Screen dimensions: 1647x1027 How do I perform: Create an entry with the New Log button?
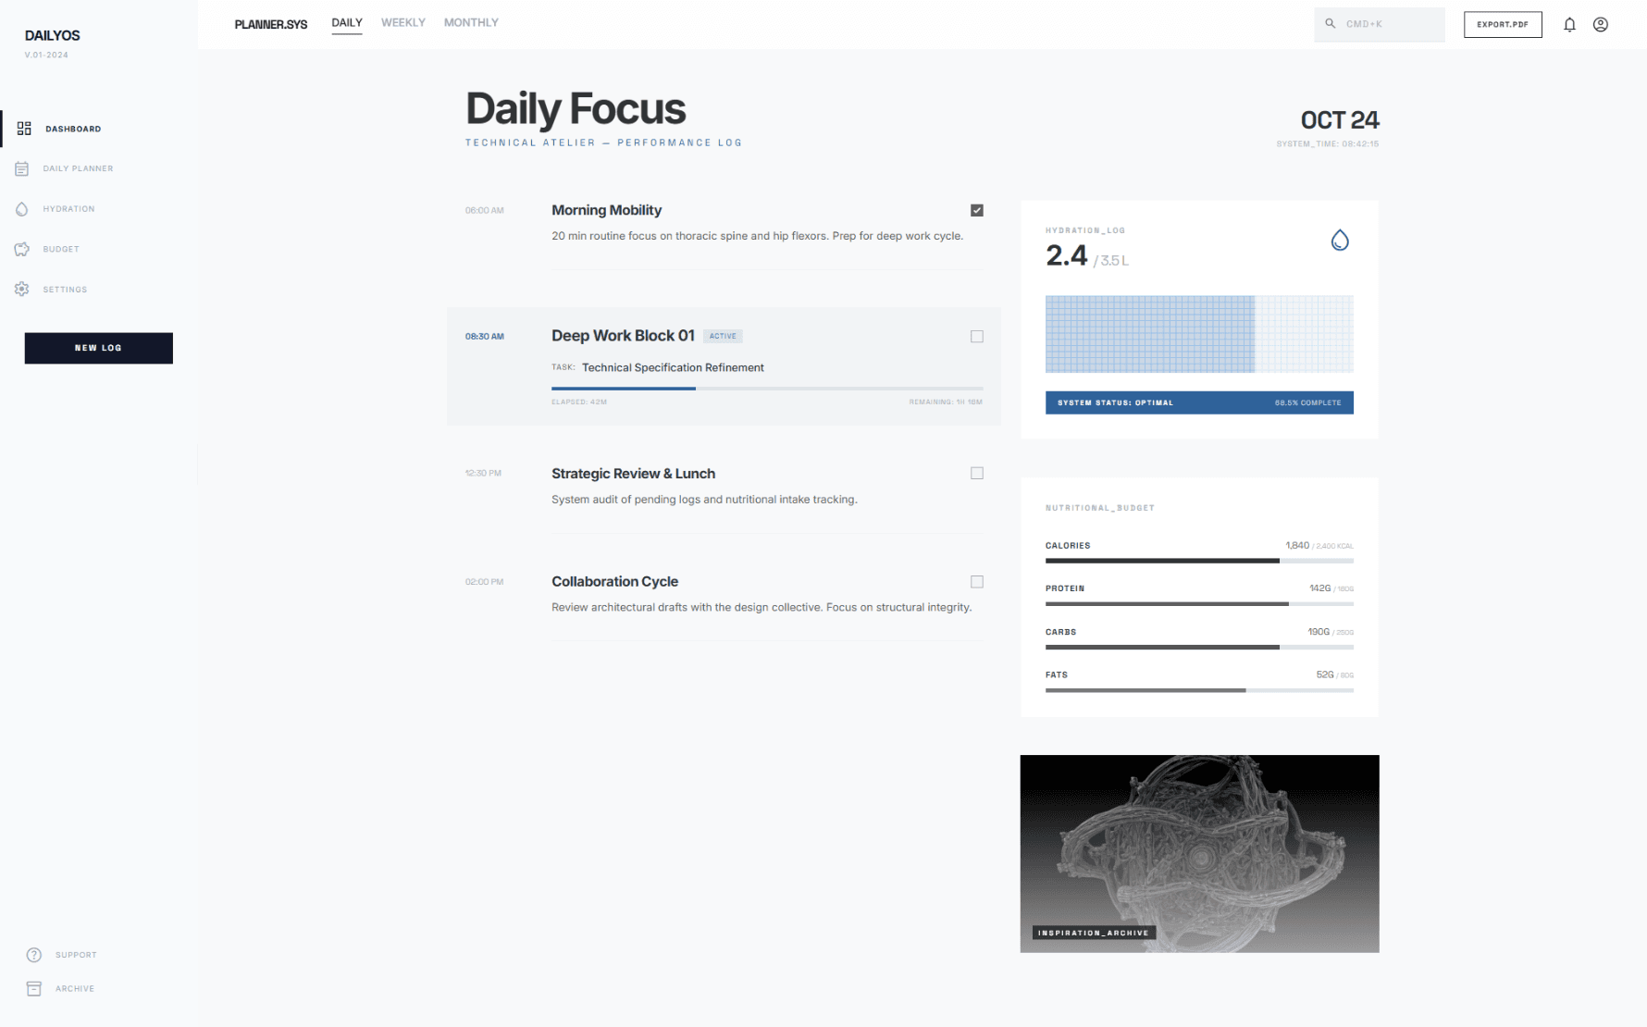tap(98, 348)
